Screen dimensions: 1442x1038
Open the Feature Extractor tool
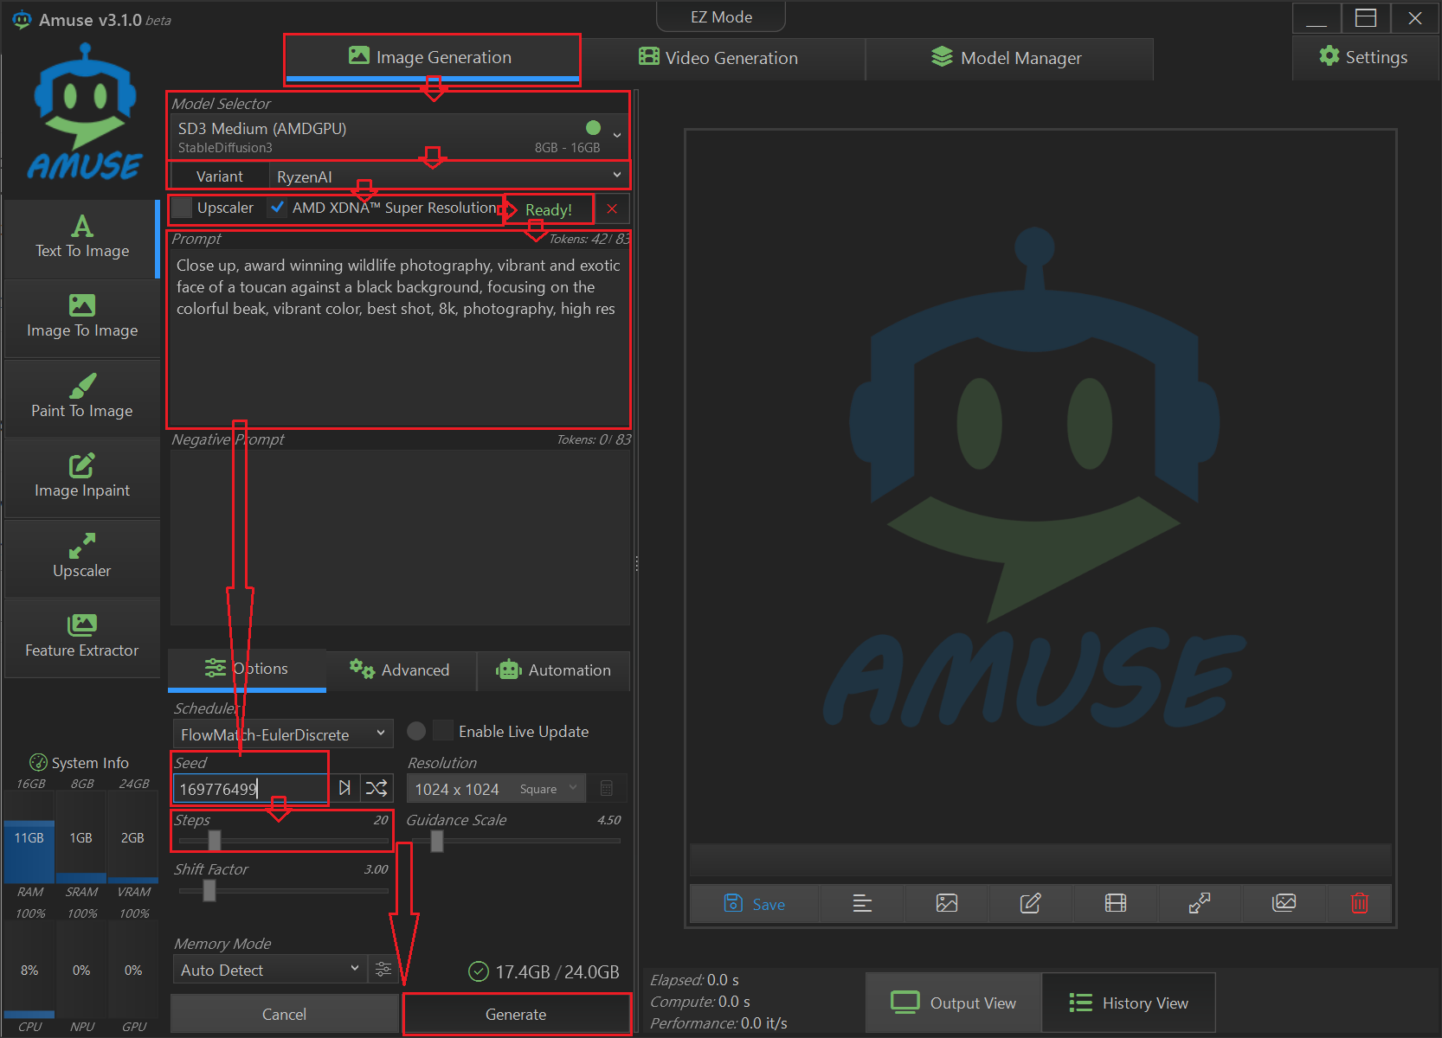point(82,638)
